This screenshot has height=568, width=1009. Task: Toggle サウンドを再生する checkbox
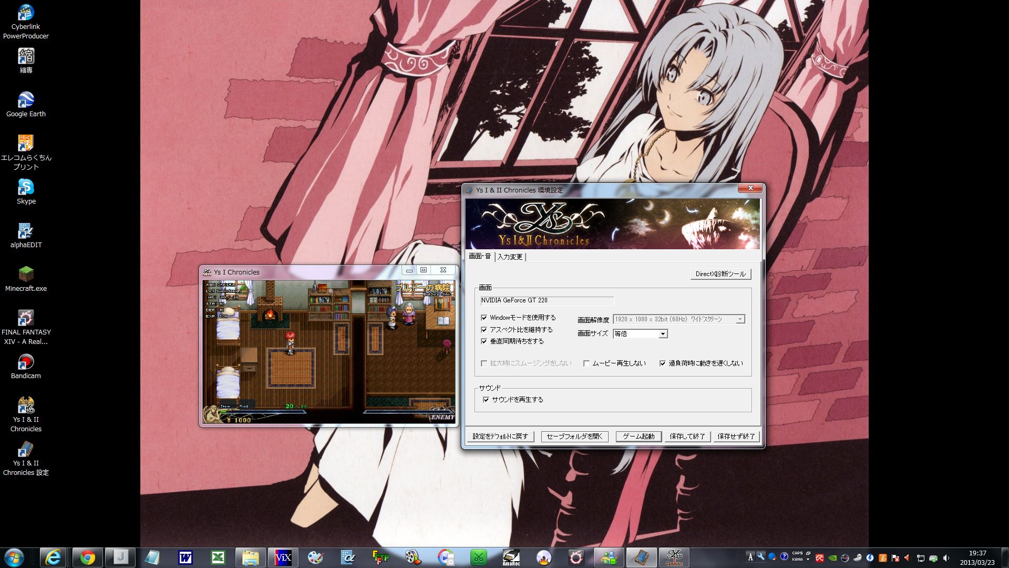pyautogui.click(x=486, y=400)
